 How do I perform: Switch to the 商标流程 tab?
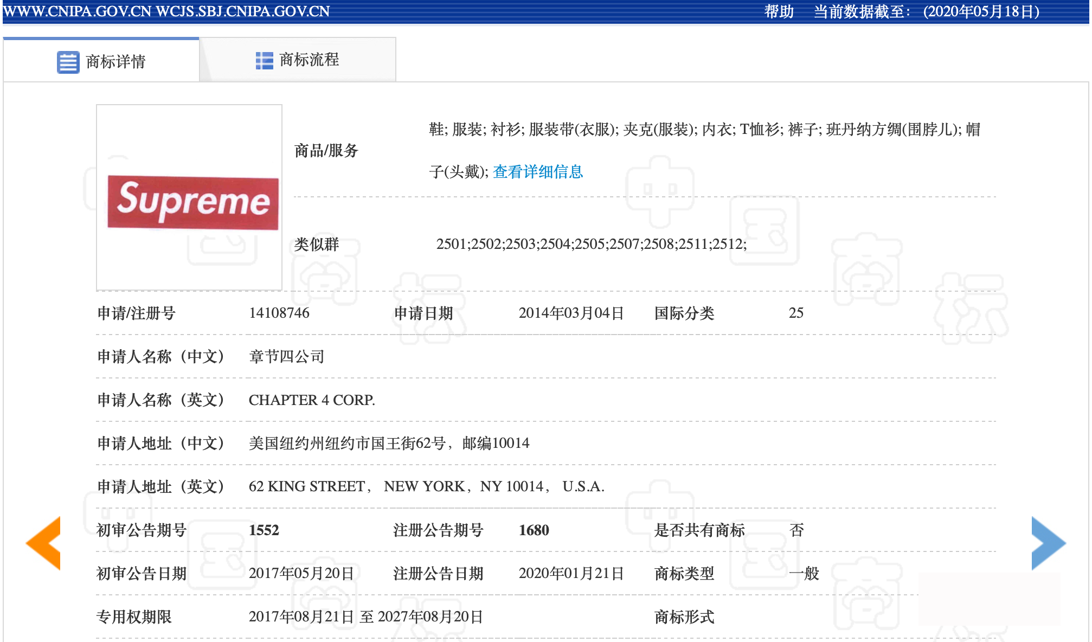click(309, 60)
